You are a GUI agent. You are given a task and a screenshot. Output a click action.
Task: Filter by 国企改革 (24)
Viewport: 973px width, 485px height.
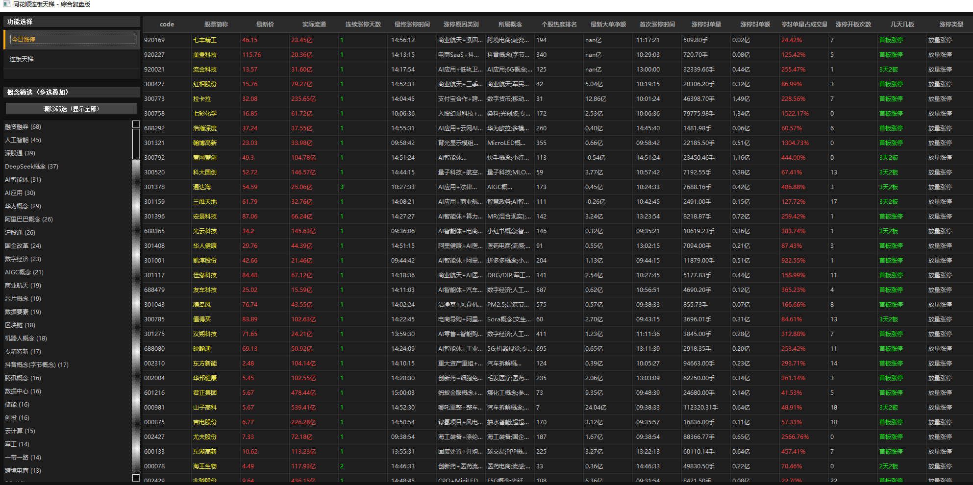coord(23,246)
